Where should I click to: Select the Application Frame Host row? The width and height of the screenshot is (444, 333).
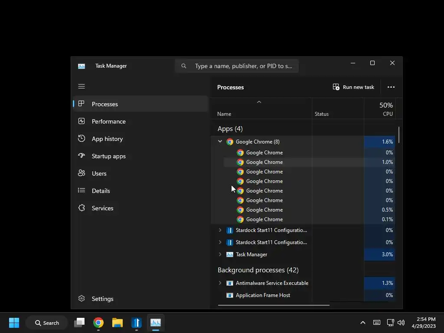pyautogui.click(x=303, y=295)
